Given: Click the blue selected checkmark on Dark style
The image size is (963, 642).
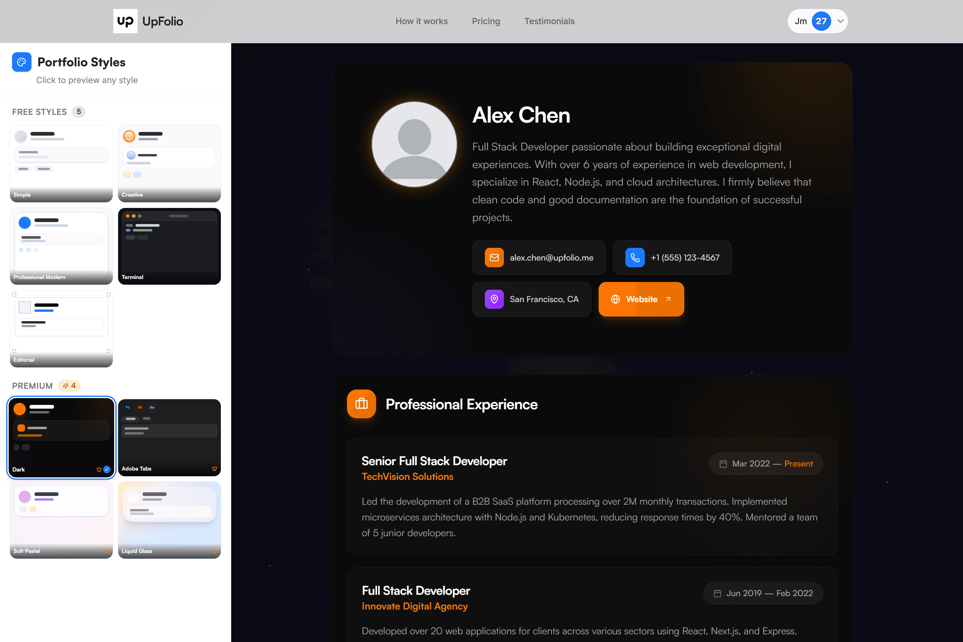Looking at the screenshot, I should (x=107, y=469).
